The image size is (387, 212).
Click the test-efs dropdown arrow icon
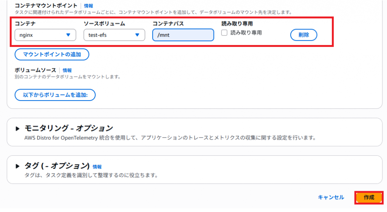click(x=138, y=35)
